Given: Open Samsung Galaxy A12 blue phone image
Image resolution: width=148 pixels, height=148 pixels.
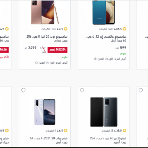Looking at the screenshot, I should [x=104, y=12].
